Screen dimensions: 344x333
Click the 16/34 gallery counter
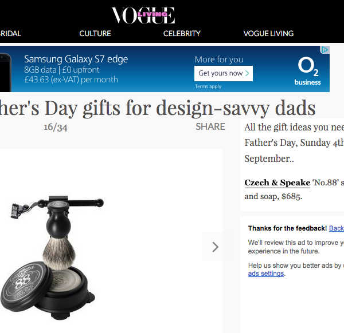56,126
